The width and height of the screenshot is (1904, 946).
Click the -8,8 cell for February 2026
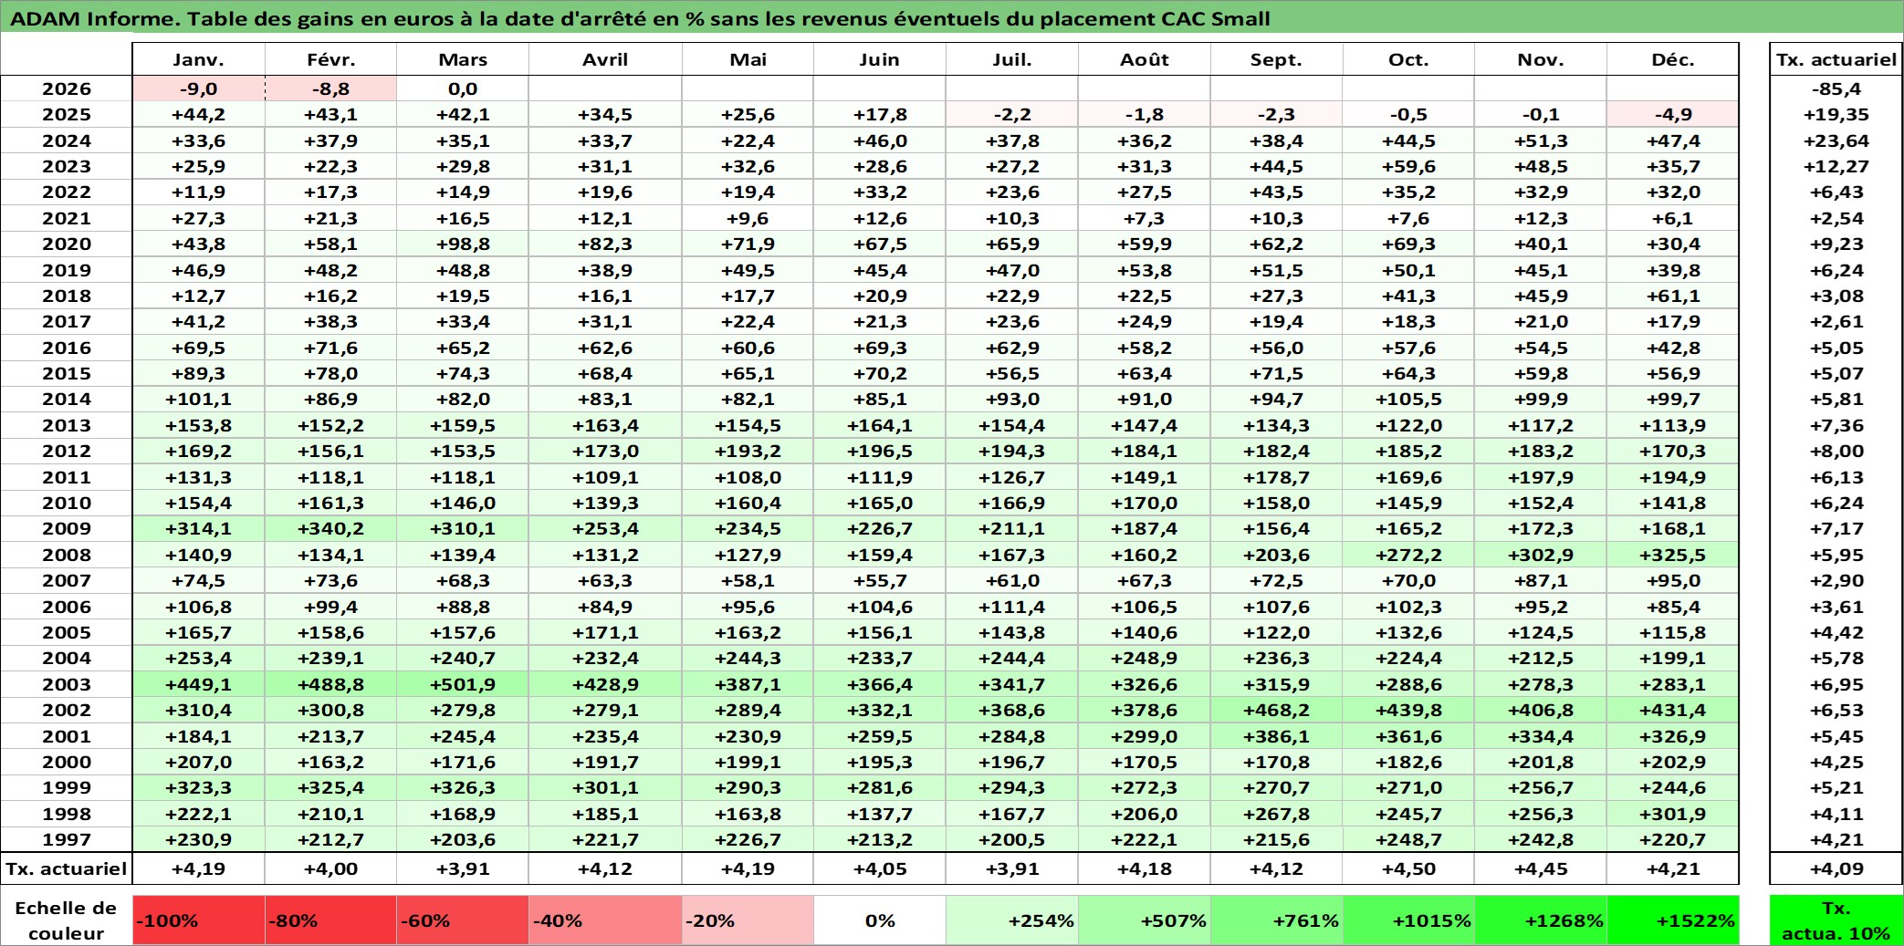point(330,88)
